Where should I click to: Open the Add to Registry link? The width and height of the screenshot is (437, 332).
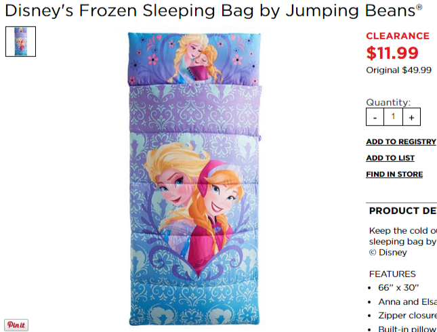(x=401, y=142)
